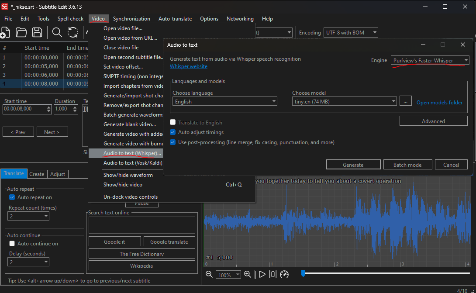Click the Generate button

(x=353, y=165)
